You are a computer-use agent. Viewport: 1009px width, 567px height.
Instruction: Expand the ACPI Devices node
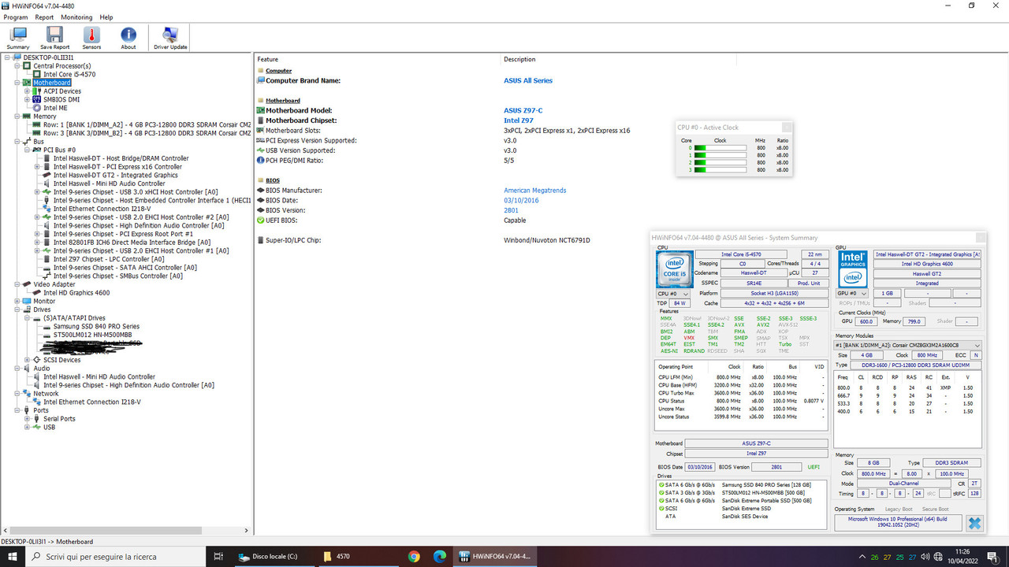point(27,91)
